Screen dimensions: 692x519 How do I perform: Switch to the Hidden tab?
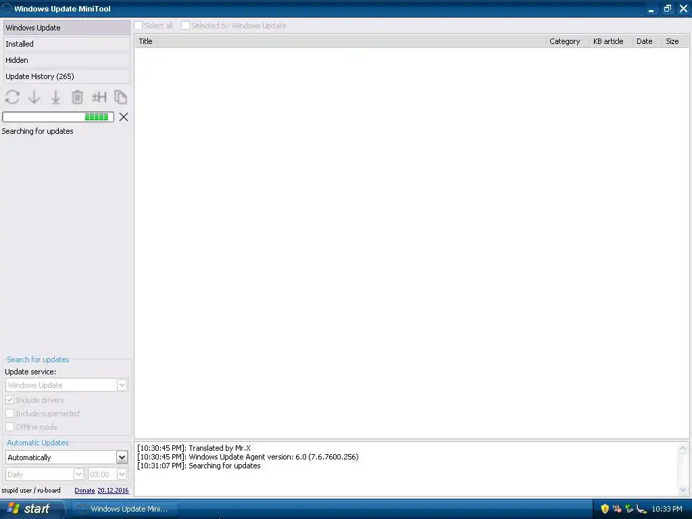(x=67, y=60)
